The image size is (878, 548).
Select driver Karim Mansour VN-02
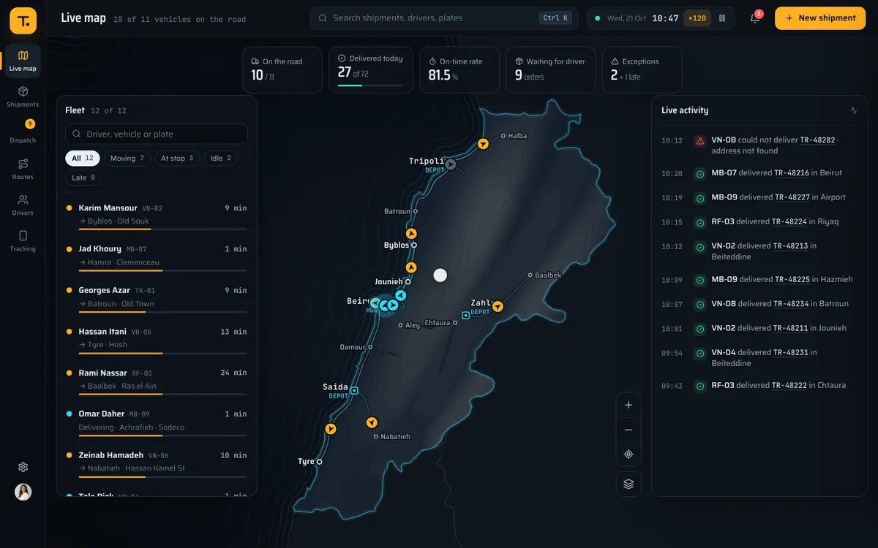(x=157, y=215)
